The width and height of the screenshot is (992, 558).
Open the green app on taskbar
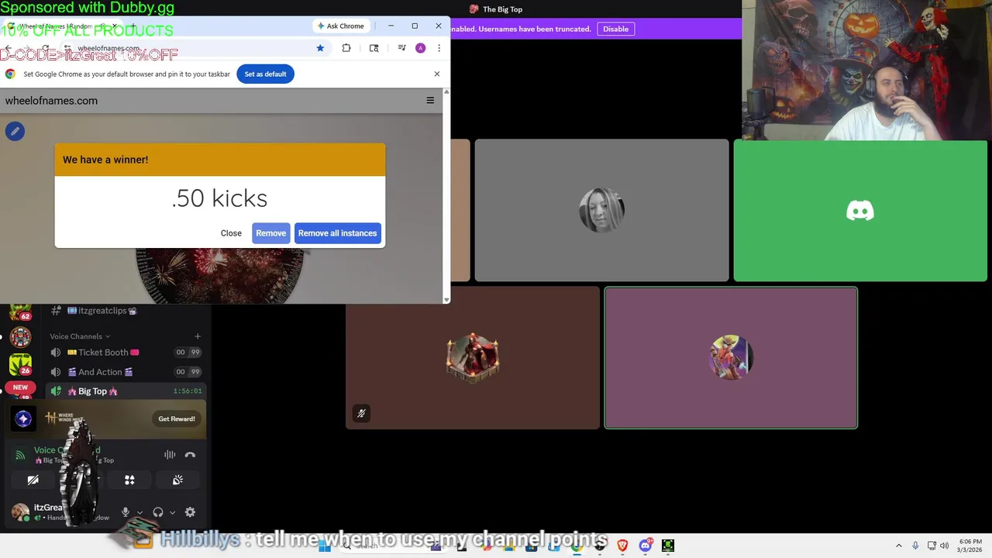[668, 546]
